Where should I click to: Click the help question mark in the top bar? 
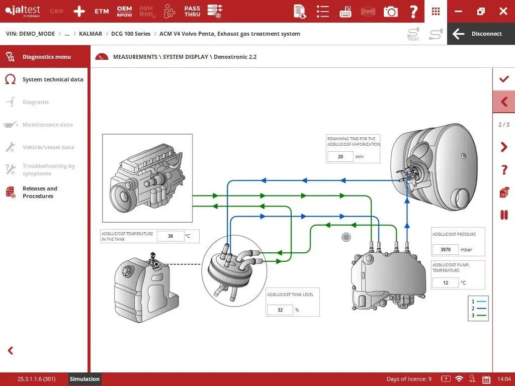(413, 11)
